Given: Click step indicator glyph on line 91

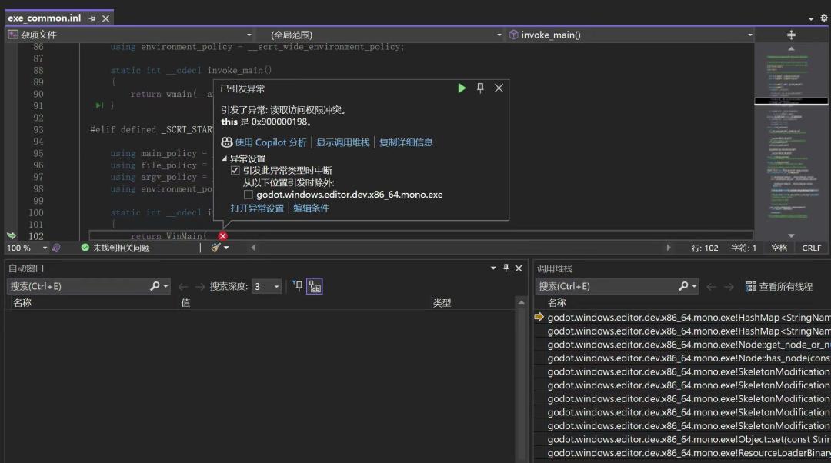Looking at the screenshot, I should click(99, 105).
